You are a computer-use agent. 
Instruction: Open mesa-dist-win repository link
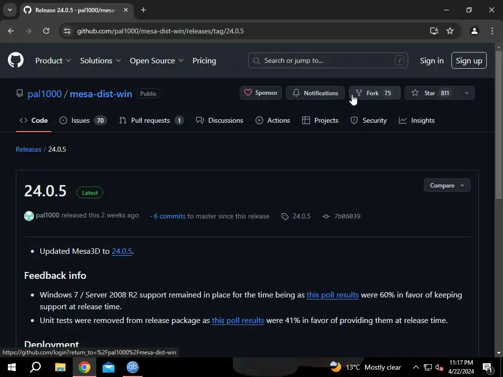pyautogui.click(x=101, y=94)
